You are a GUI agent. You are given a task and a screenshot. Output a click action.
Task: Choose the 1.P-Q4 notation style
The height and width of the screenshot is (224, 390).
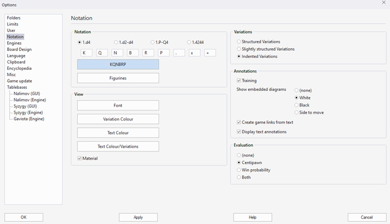[153, 42]
